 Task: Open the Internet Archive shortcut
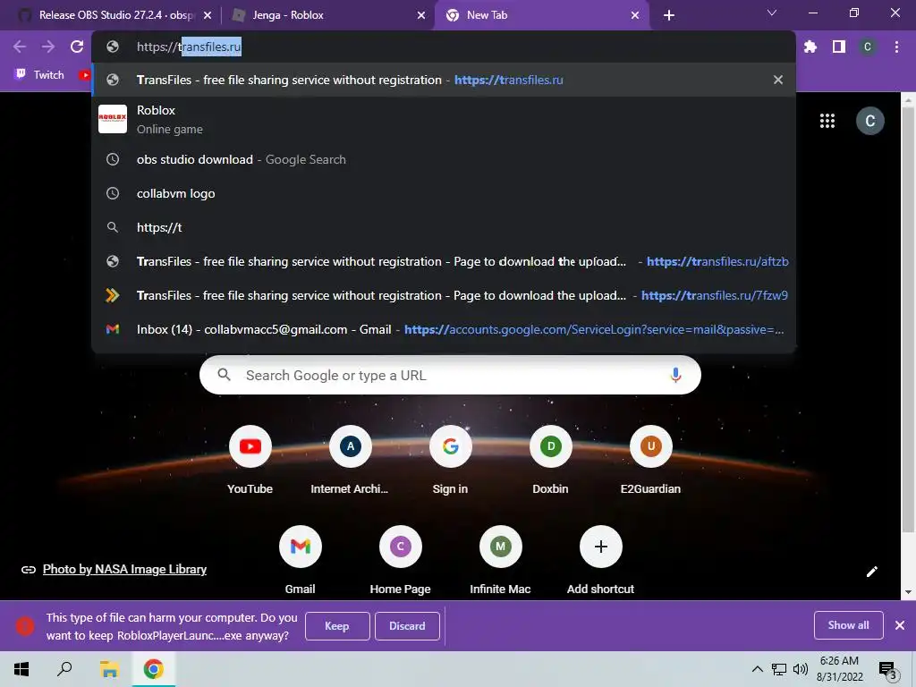pos(350,461)
